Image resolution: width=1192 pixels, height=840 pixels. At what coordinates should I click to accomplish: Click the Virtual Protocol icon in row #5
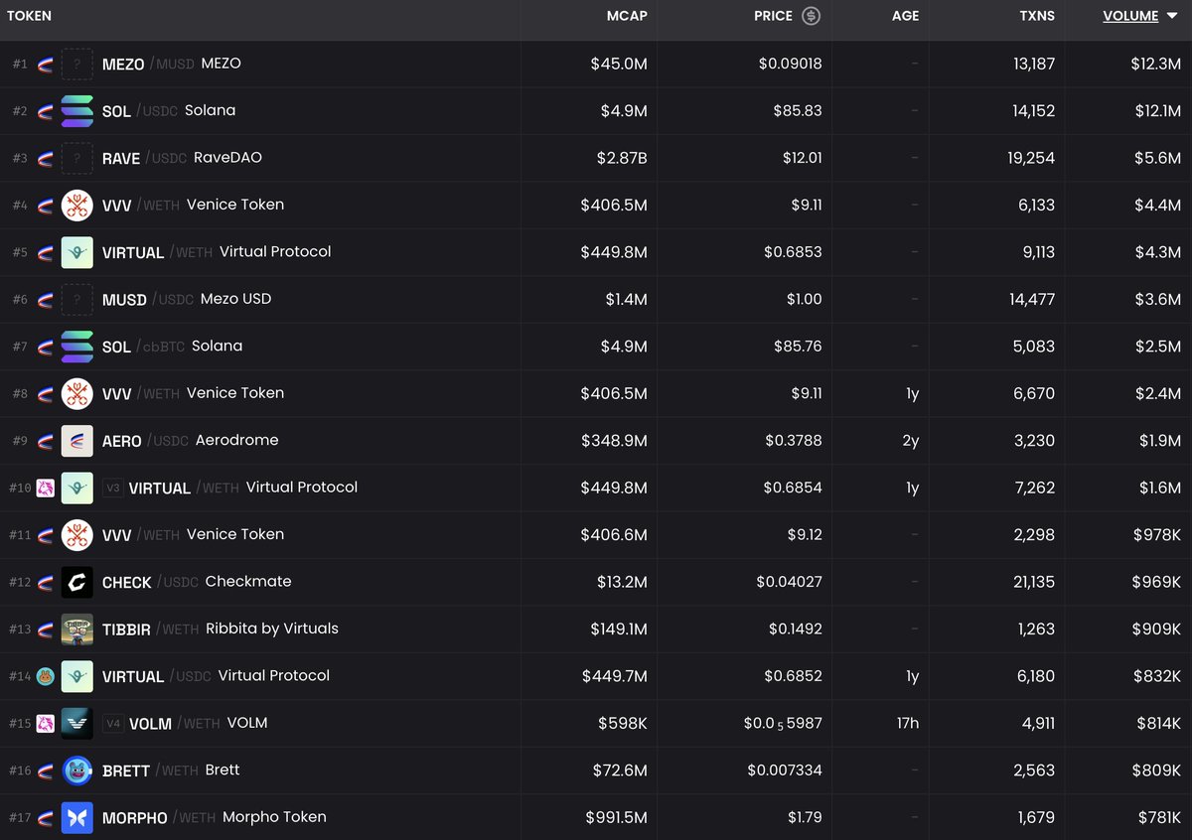pyautogui.click(x=76, y=252)
